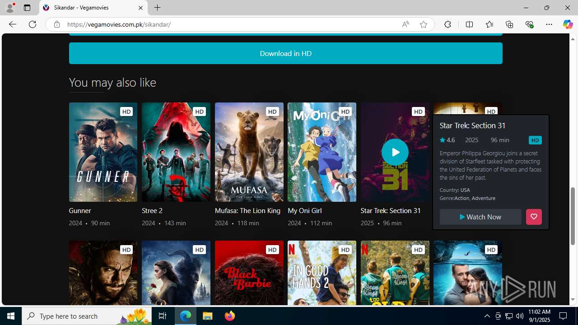Open Mufasa: The Lion King title link
578x325 pixels.
tap(247, 211)
